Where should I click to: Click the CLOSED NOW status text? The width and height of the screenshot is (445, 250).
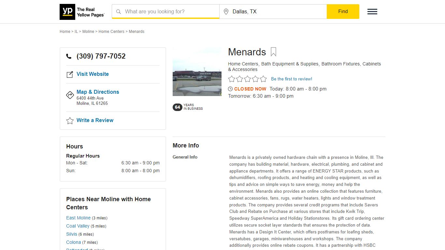[x=250, y=89]
